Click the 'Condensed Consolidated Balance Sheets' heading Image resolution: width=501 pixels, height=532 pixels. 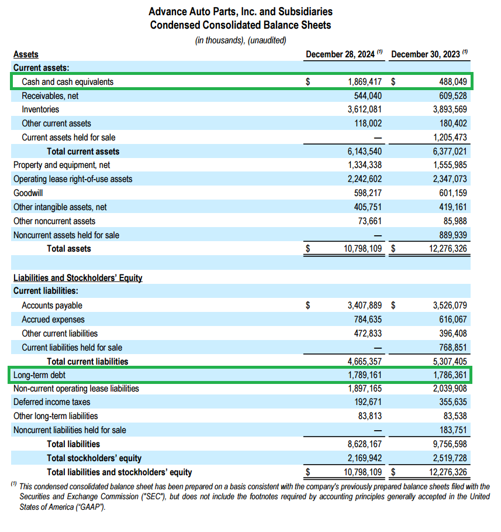[x=240, y=25]
